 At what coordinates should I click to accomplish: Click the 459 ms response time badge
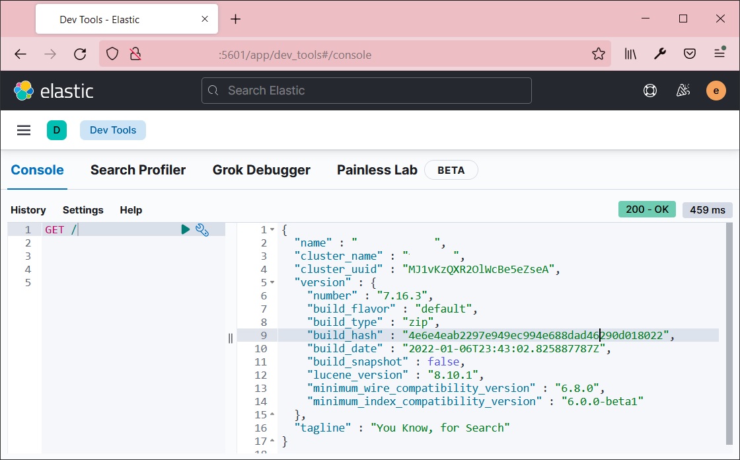[x=708, y=210]
